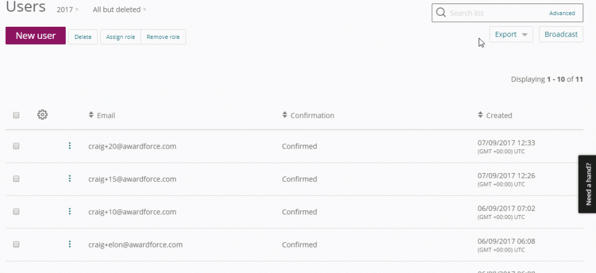Click the New user button
596x273 pixels.
36,35
